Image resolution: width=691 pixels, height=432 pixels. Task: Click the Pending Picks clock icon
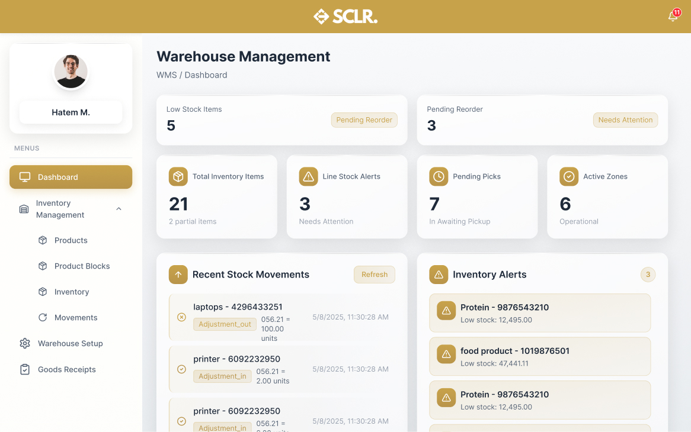439,176
